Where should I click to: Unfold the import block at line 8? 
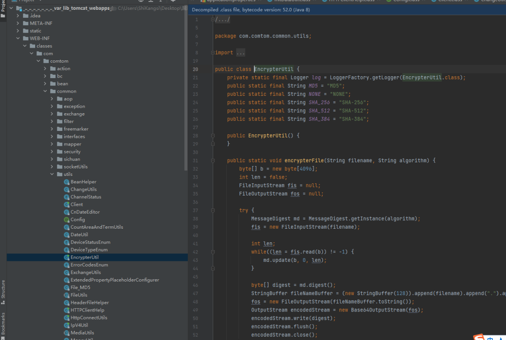point(213,52)
